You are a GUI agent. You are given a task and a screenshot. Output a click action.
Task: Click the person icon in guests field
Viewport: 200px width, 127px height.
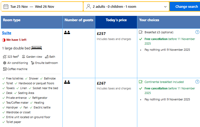pyautogui.click(x=89, y=7)
